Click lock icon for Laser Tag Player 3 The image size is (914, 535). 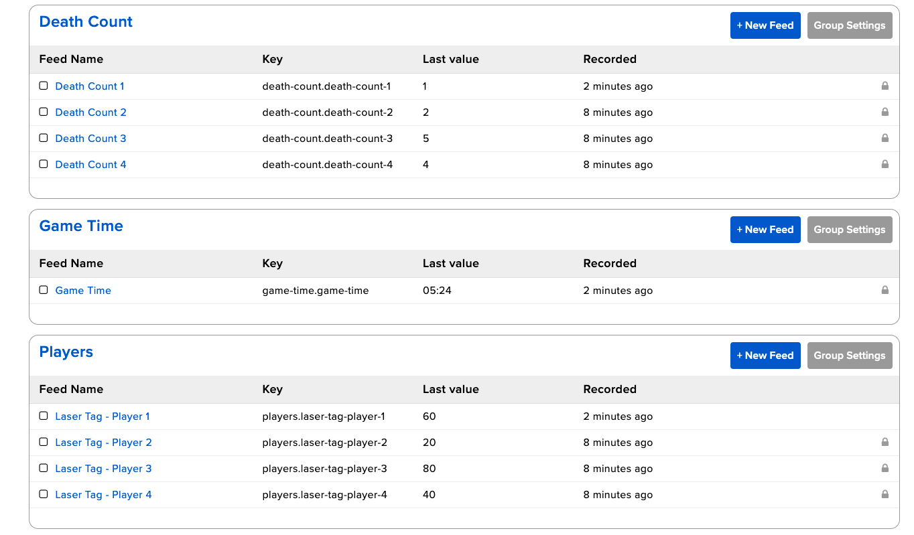(885, 468)
